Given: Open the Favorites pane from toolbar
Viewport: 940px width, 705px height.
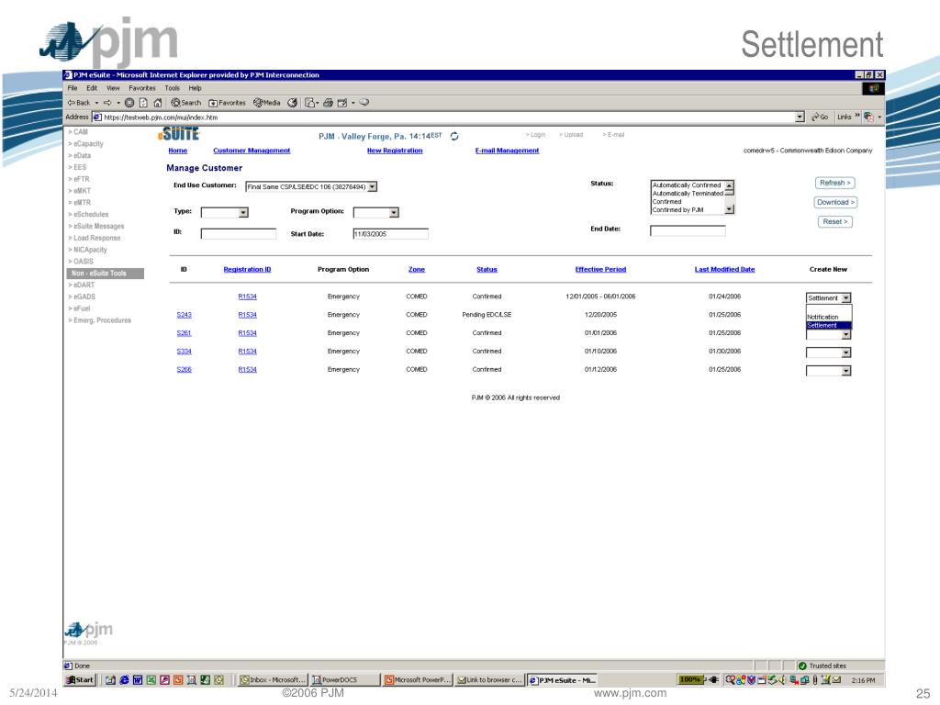Looking at the screenshot, I should tap(228, 103).
